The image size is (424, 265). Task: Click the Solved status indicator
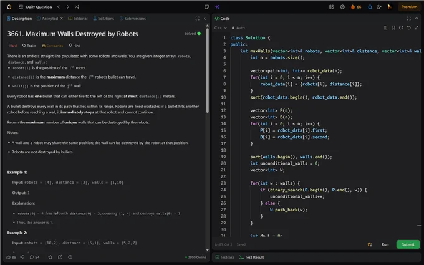click(193, 34)
